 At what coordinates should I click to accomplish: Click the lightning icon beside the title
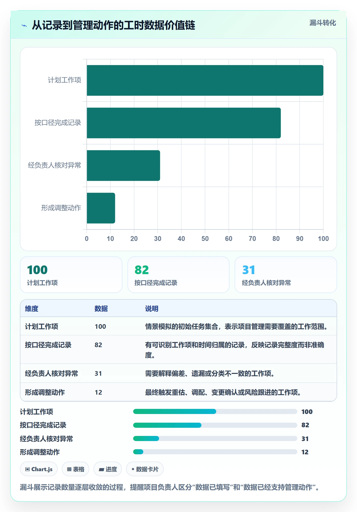(24, 26)
